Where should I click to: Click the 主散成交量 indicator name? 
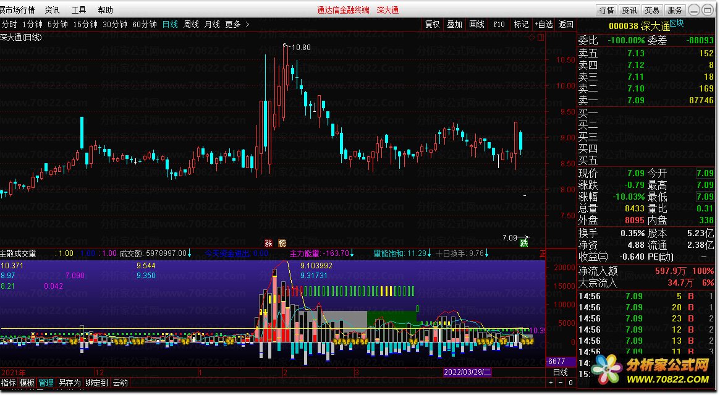tap(19, 253)
